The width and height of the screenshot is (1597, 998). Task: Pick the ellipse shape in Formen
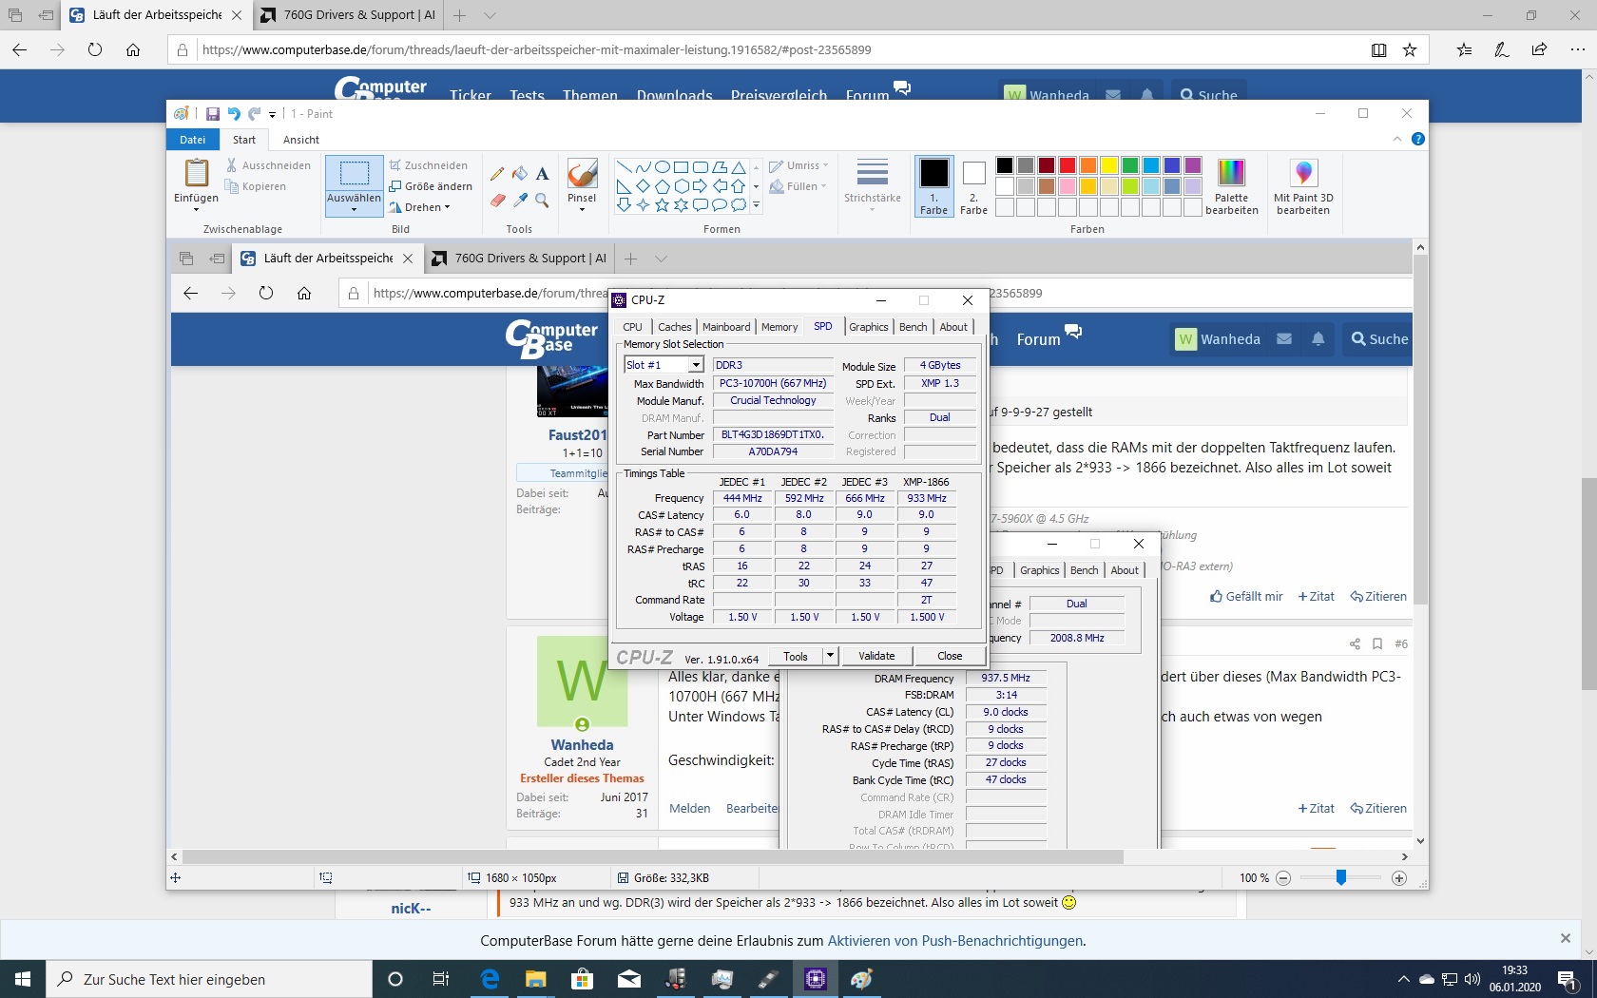coord(662,167)
